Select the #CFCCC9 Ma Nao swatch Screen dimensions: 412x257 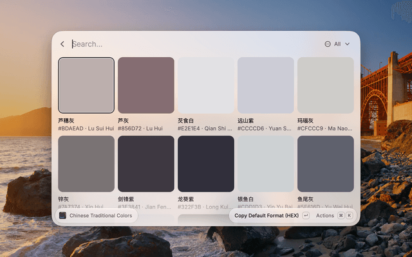click(326, 85)
